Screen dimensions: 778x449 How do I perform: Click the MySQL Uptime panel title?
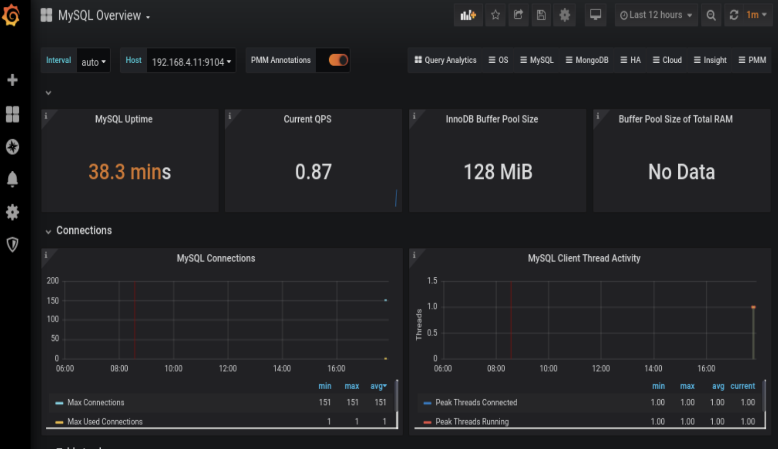(x=124, y=119)
